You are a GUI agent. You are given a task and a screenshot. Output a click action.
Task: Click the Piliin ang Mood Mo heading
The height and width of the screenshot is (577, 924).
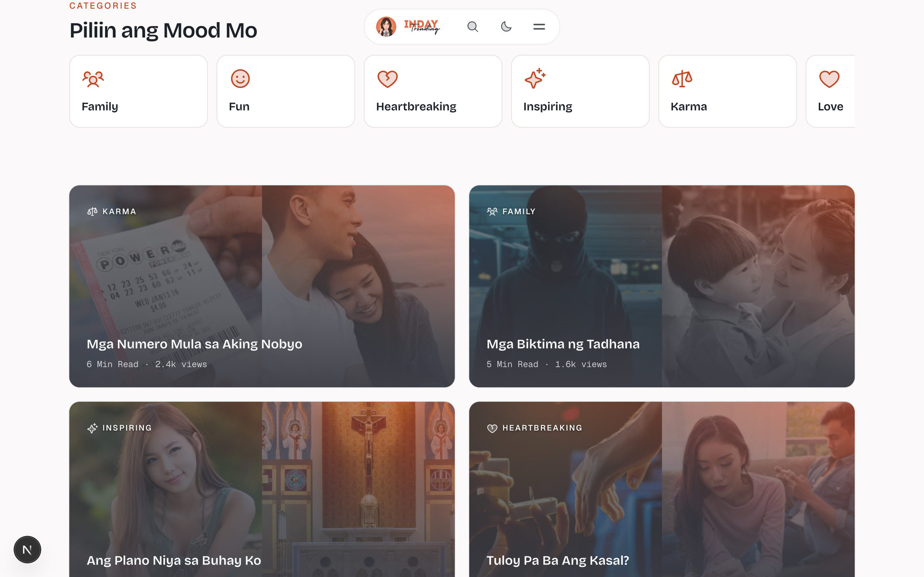[163, 30]
